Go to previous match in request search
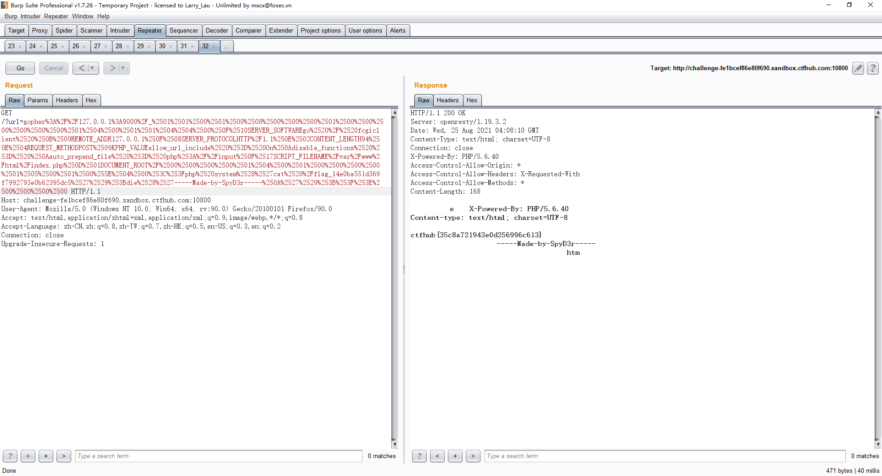The height and width of the screenshot is (476, 882). 28,456
